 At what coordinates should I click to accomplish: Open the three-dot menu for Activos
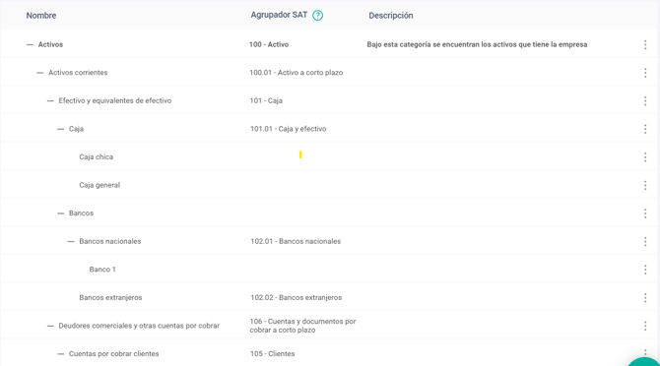pyautogui.click(x=645, y=44)
